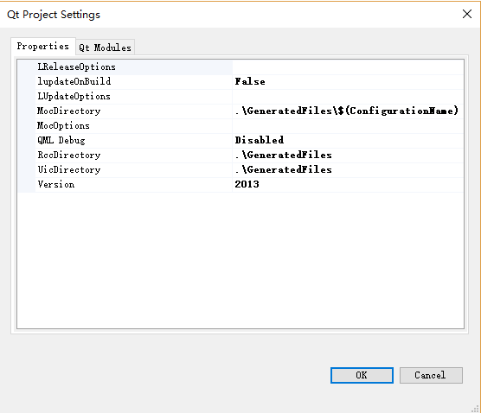Viewport: 481px width, 413px height.
Task: Open the Qt Modules tab
Action: tap(105, 48)
